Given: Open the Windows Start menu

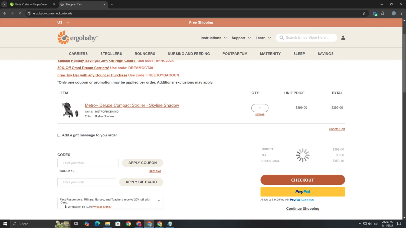Looking at the screenshot, I should pyautogui.click(x=5, y=224).
